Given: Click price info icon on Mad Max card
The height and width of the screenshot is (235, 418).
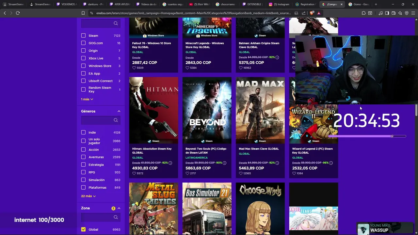Looking at the screenshot, I should point(277,163).
